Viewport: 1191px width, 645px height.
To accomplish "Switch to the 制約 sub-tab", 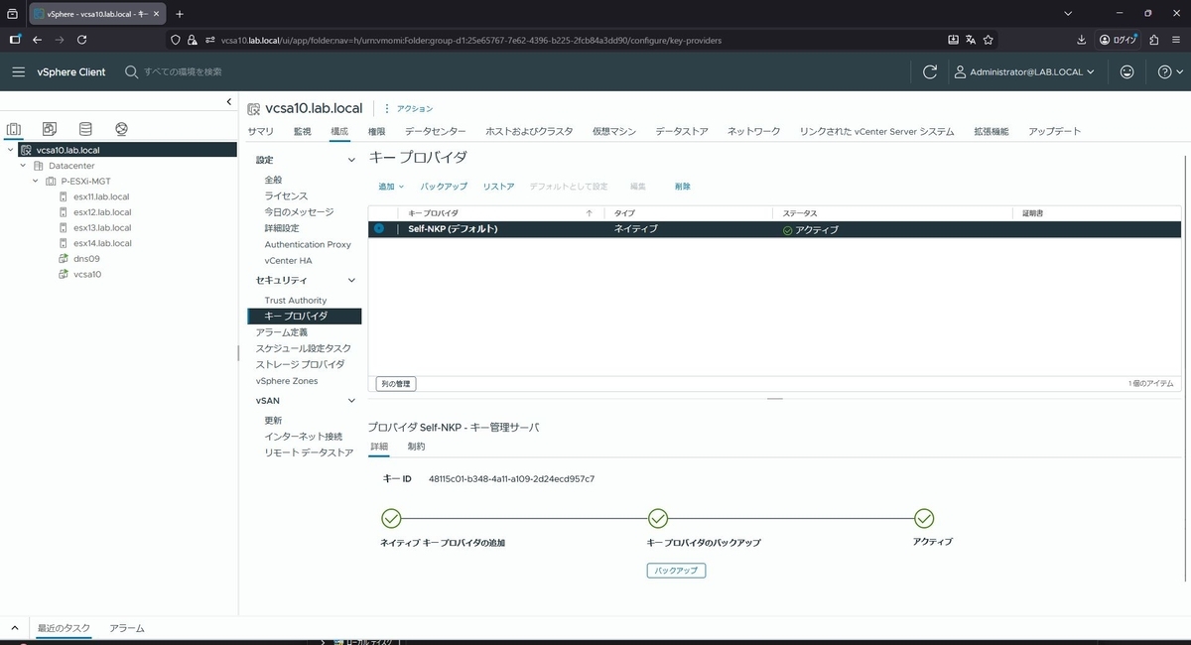I will [x=416, y=447].
